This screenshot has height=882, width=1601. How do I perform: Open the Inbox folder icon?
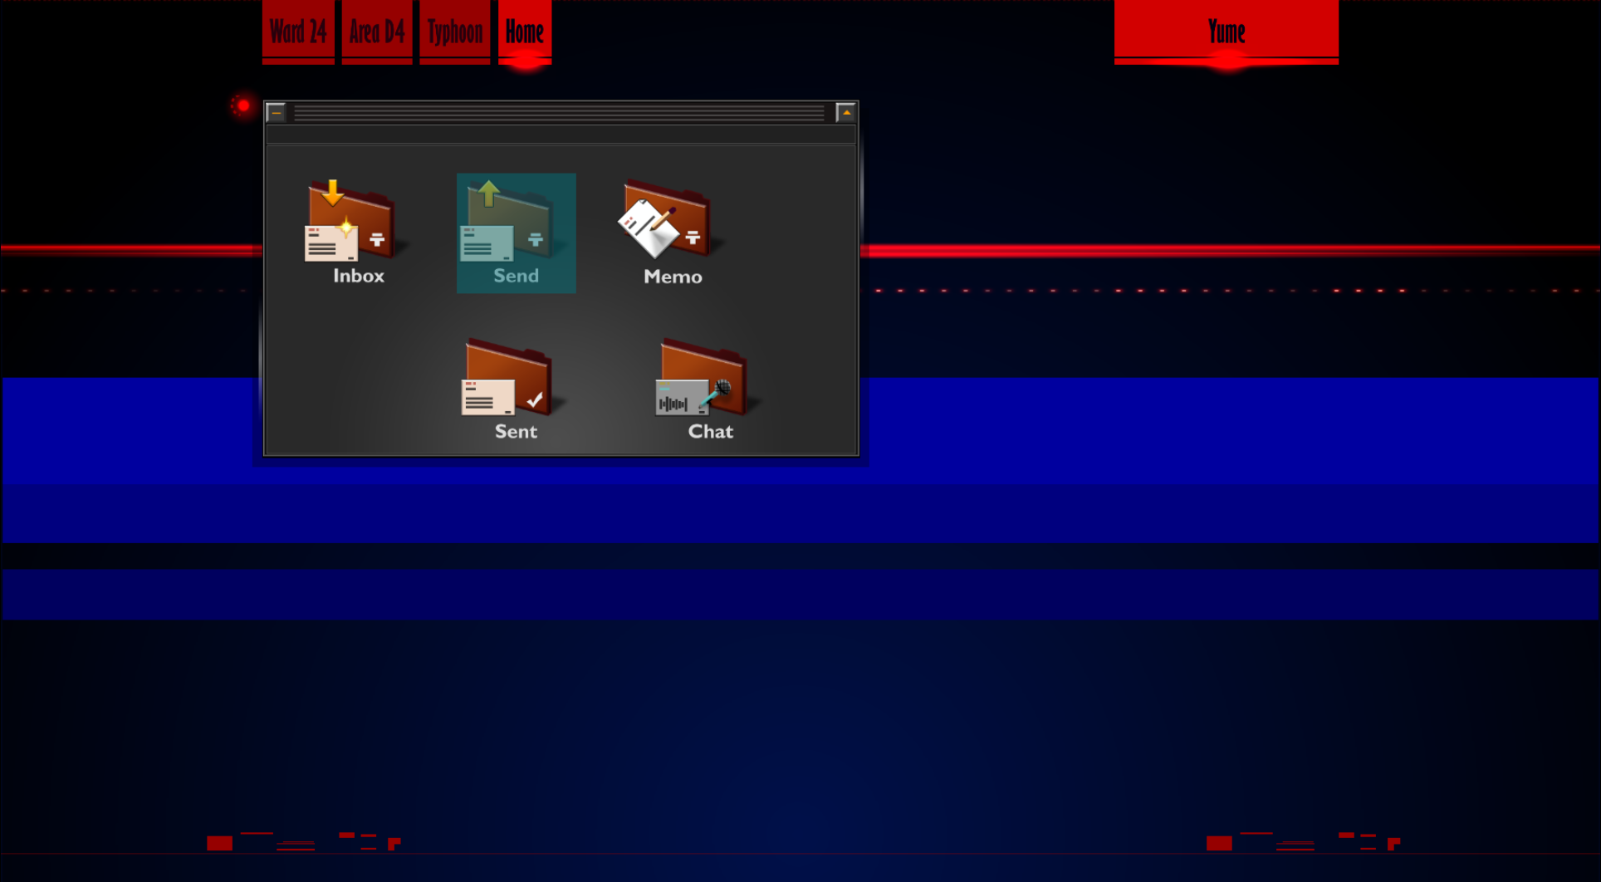pos(351,221)
